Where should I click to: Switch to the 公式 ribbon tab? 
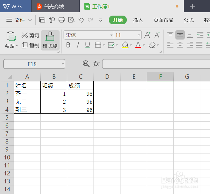click(x=189, y=20)
